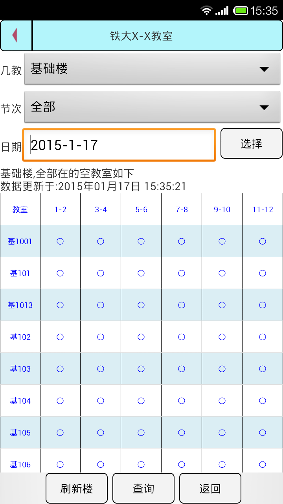Viewport: 283px width, 504px height.
Task: Click the 基103 circle under period 1-2
Action: (60, 369)
